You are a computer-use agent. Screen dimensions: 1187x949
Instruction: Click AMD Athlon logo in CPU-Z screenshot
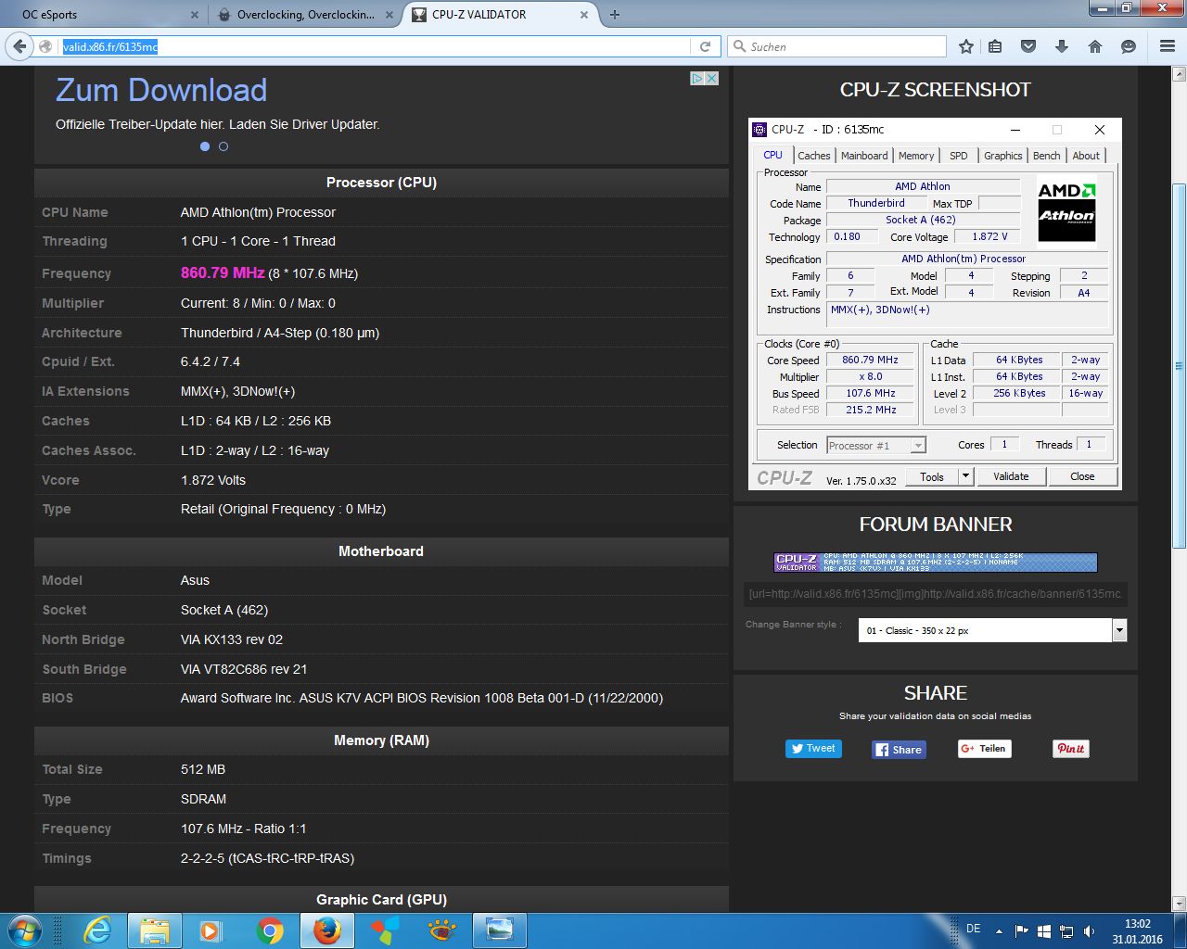click(x=1066, y=210)
